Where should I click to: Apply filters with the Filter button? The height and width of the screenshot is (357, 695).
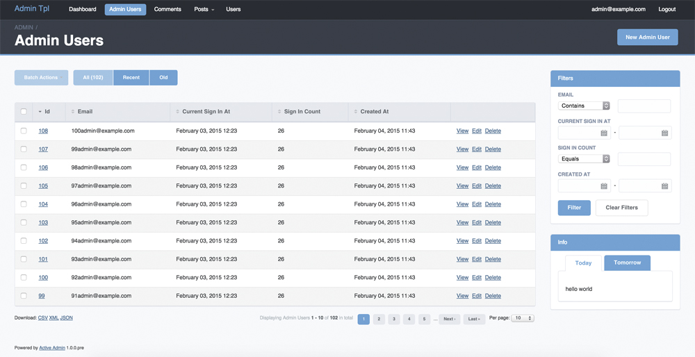click(574, 208)
